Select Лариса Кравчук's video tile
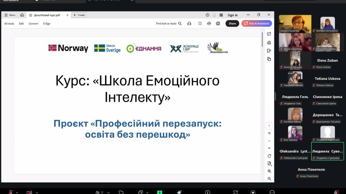The image size is (346, 194). tap(295, 24)
